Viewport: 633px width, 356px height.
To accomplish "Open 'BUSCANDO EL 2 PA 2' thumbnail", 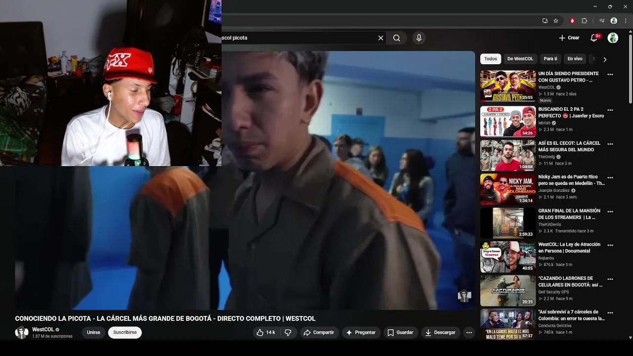I will pyautogui.click(x=508, y=122).
